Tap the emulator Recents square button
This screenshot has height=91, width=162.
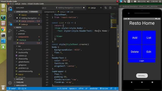152,82
